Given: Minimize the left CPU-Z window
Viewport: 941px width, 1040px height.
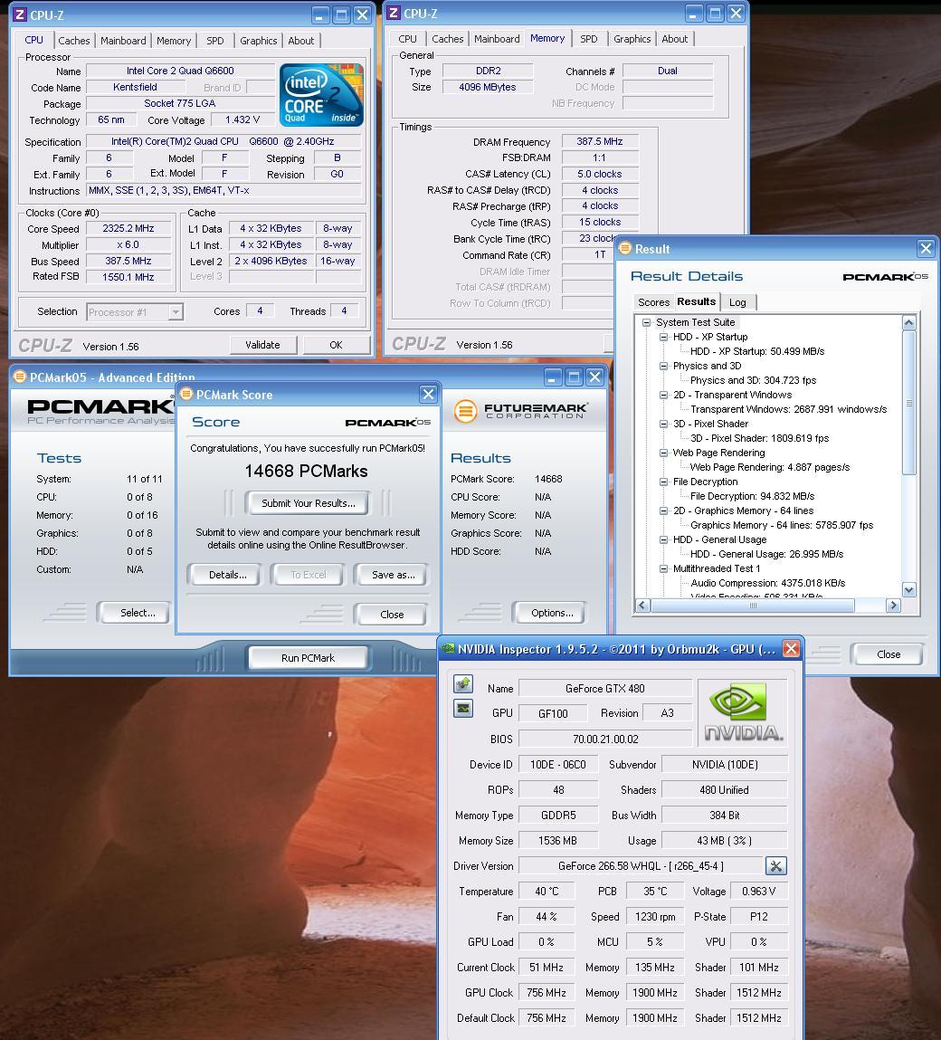Looking at the screenshot, I should [x=321, y=14].
